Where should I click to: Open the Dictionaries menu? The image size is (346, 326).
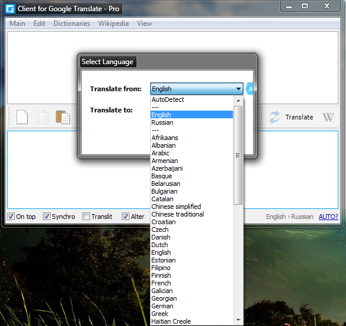[x=72, y=24]
